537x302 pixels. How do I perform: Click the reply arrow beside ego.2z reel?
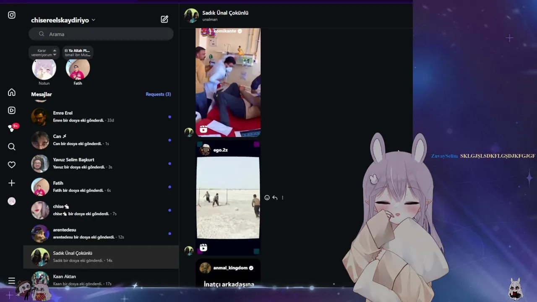[275, 198]
